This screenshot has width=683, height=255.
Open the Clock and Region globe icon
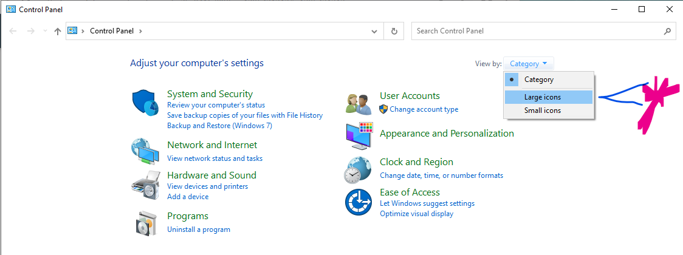coord(359,169)
